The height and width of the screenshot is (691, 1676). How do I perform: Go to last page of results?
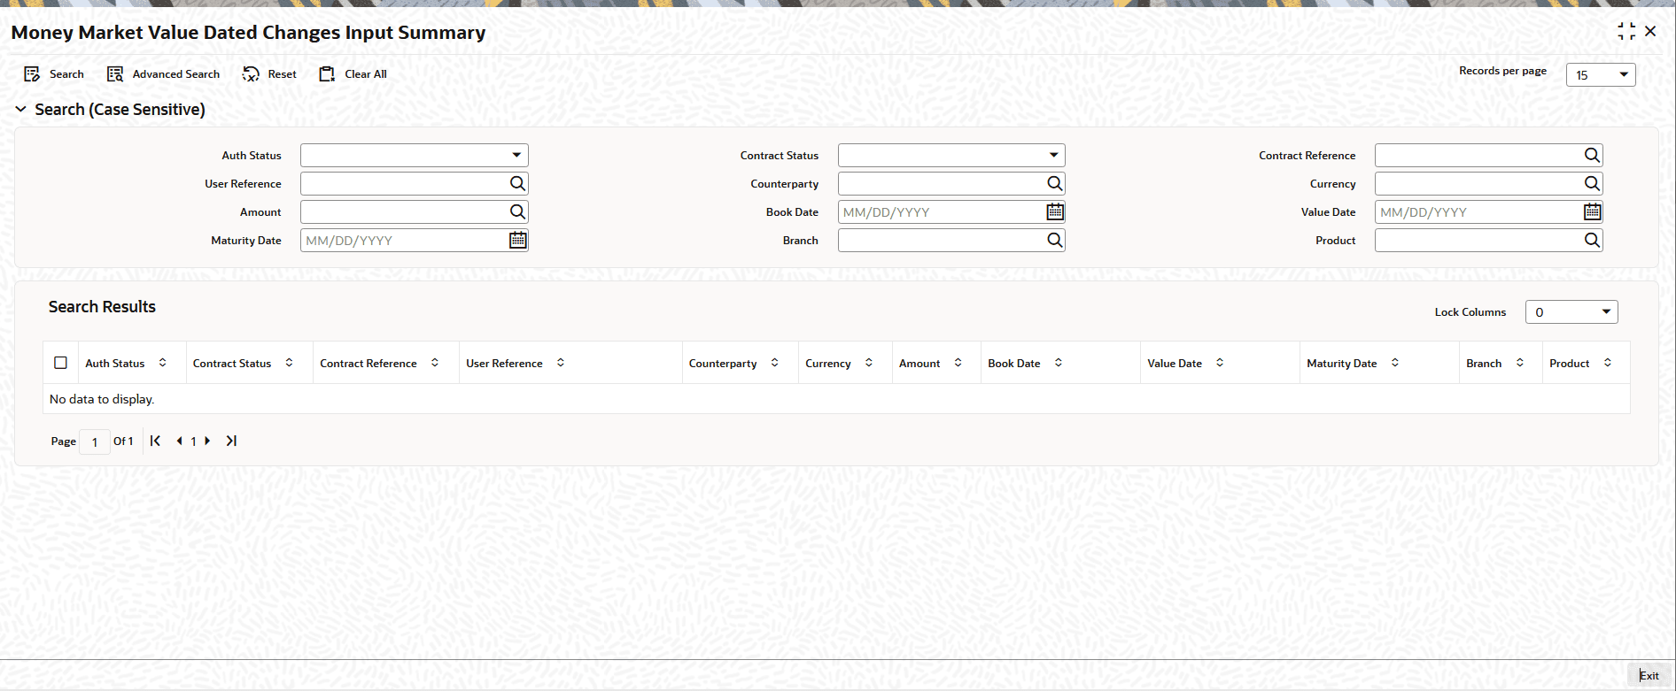231,441
